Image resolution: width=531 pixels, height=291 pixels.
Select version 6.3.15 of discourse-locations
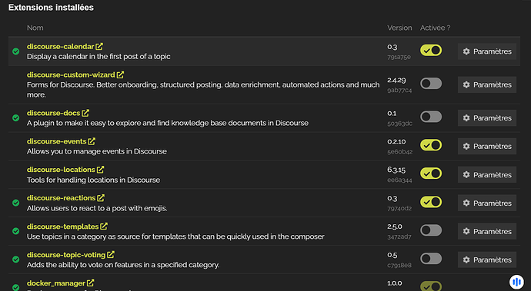(396, 170)
